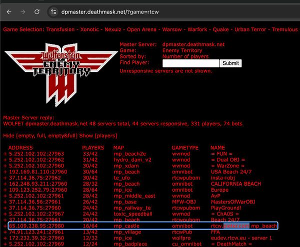Viewport: 300px width, 247px height.
Task: Click map name te_ufo
Action: 121,178
